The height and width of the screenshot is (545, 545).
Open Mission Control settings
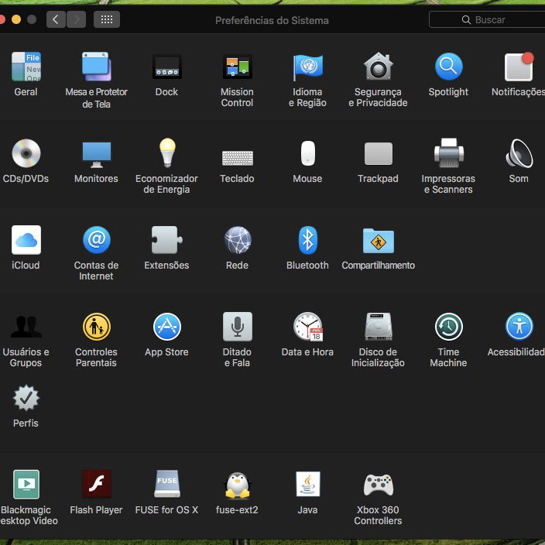coord(237,67)
